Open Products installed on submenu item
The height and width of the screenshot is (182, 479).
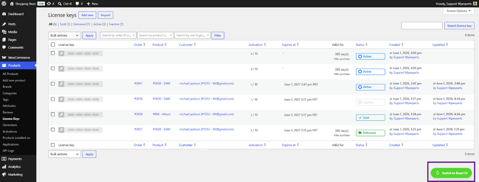click(x=16, y=138)
